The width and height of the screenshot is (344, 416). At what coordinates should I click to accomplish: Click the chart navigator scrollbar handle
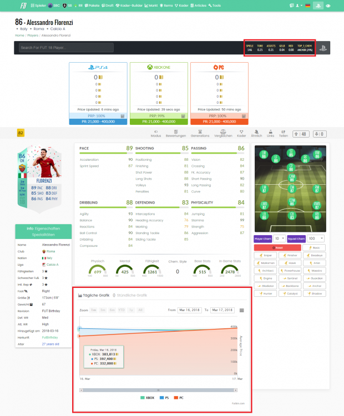[158, 390]
